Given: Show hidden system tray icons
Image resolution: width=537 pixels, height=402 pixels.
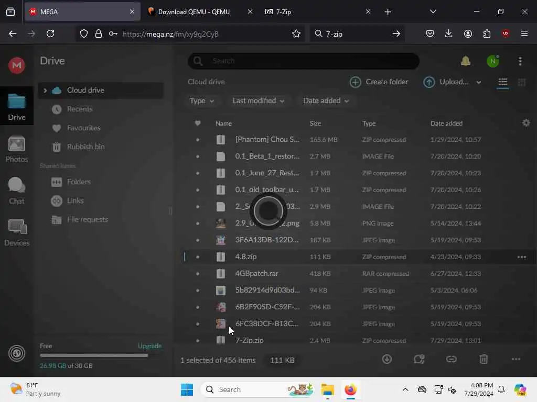Looking at the screenshot, I should 405,389.
